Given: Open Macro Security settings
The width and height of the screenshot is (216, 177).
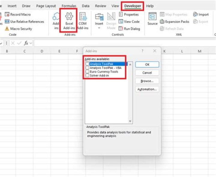Looking at the screenshot, I should click(x=18, y=29).
